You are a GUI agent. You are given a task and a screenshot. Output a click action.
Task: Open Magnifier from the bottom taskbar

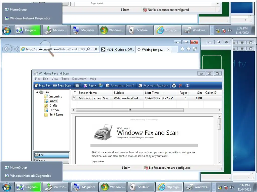[x=85, y=187]
